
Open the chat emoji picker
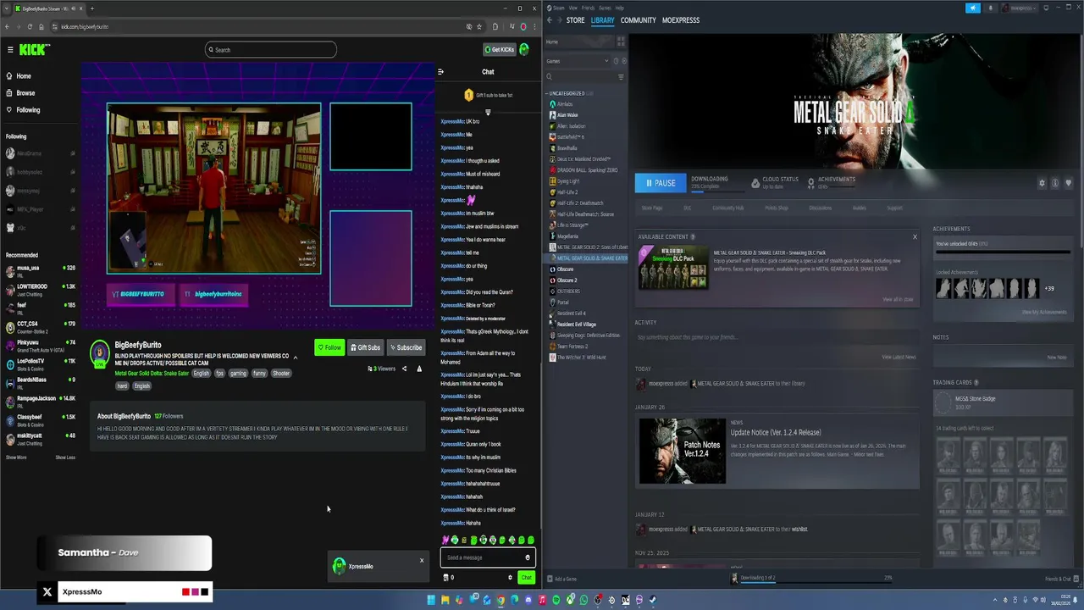[528, 557]
